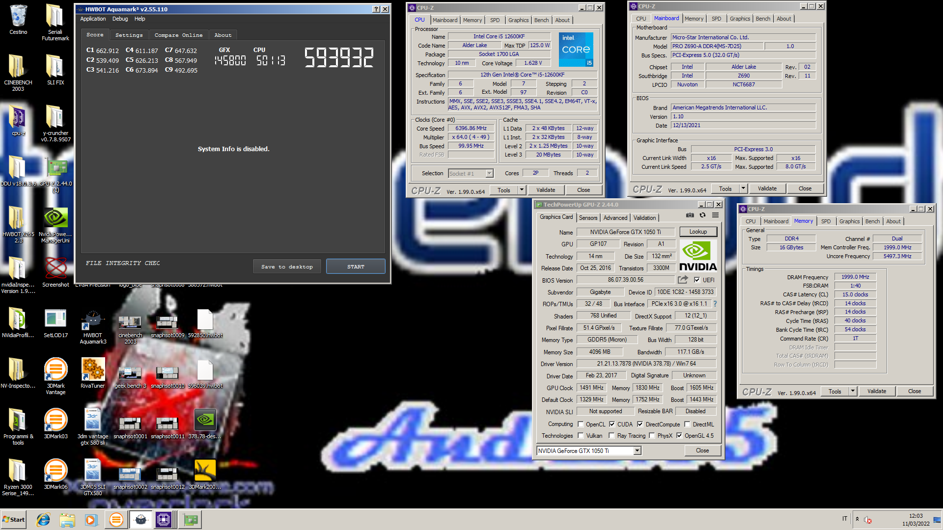Expand the Tools dropdown arrow in CPU-Z Memory window

point(853,391)
